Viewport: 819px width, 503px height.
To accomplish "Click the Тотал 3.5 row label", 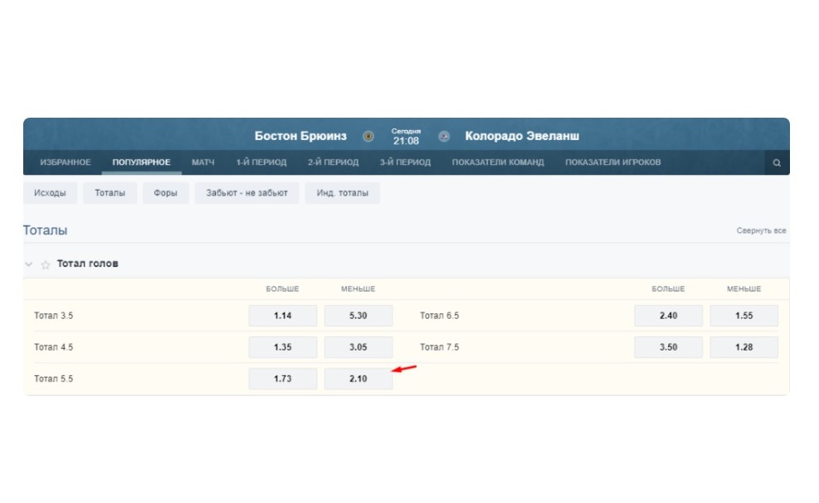I will (x=53, y=316).
